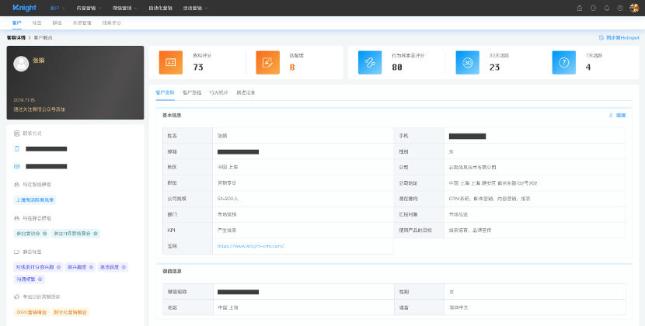Image resolution: width=645 pixels, height=326 pixels.
Task: Click the 参加过的营销活动 megaphone icon
Action: (17, 297)
